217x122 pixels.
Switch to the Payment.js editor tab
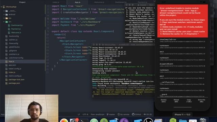tap(142, 2)
